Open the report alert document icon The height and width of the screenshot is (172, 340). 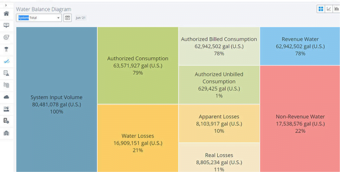[x=7, y=73]
